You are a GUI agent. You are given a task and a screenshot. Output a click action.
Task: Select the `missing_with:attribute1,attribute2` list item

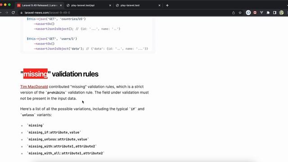(x=62, y=146)
